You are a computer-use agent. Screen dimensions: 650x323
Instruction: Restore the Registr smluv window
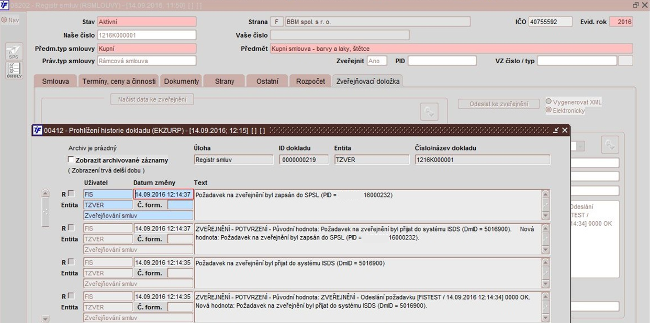[636, 5]
